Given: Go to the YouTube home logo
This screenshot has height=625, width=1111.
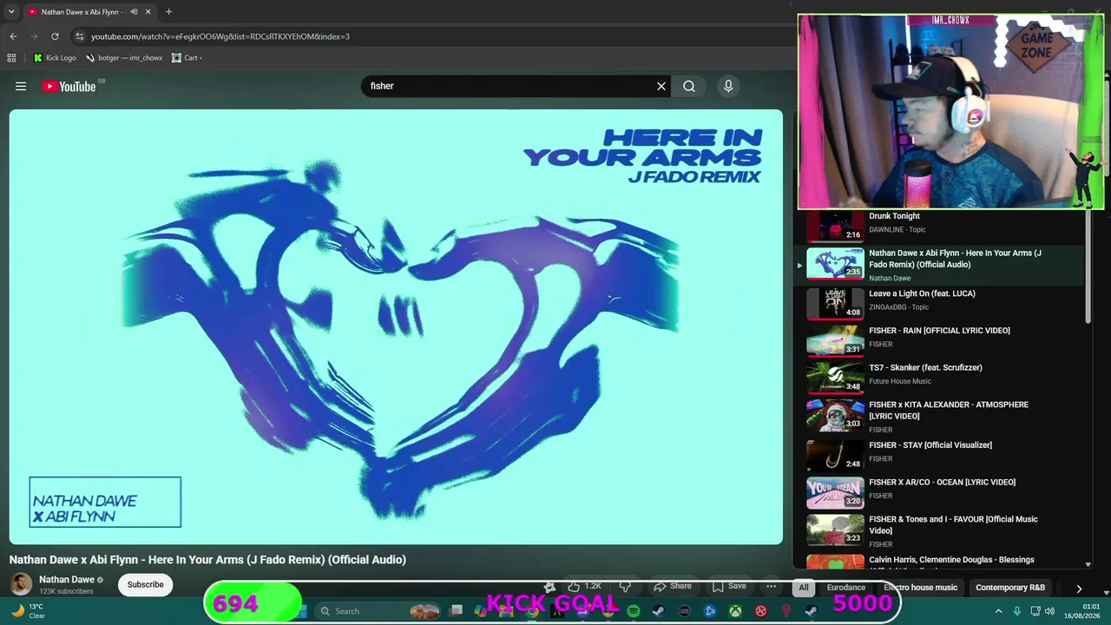Looking at the screenshot, I should coord(69,86).
